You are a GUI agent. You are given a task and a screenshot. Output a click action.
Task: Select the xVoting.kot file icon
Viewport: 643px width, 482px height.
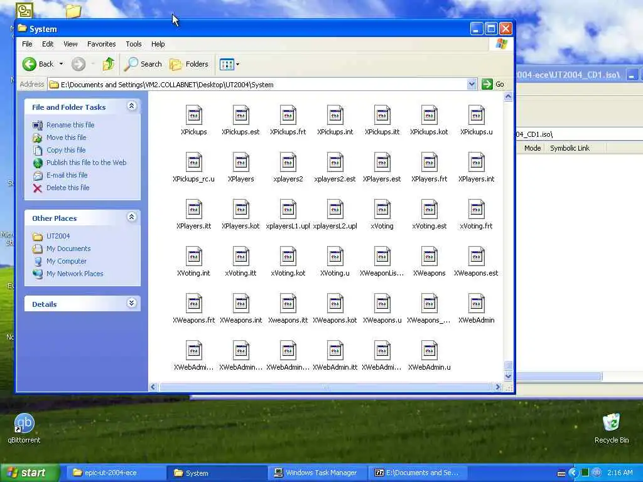[x=288, y=257]
